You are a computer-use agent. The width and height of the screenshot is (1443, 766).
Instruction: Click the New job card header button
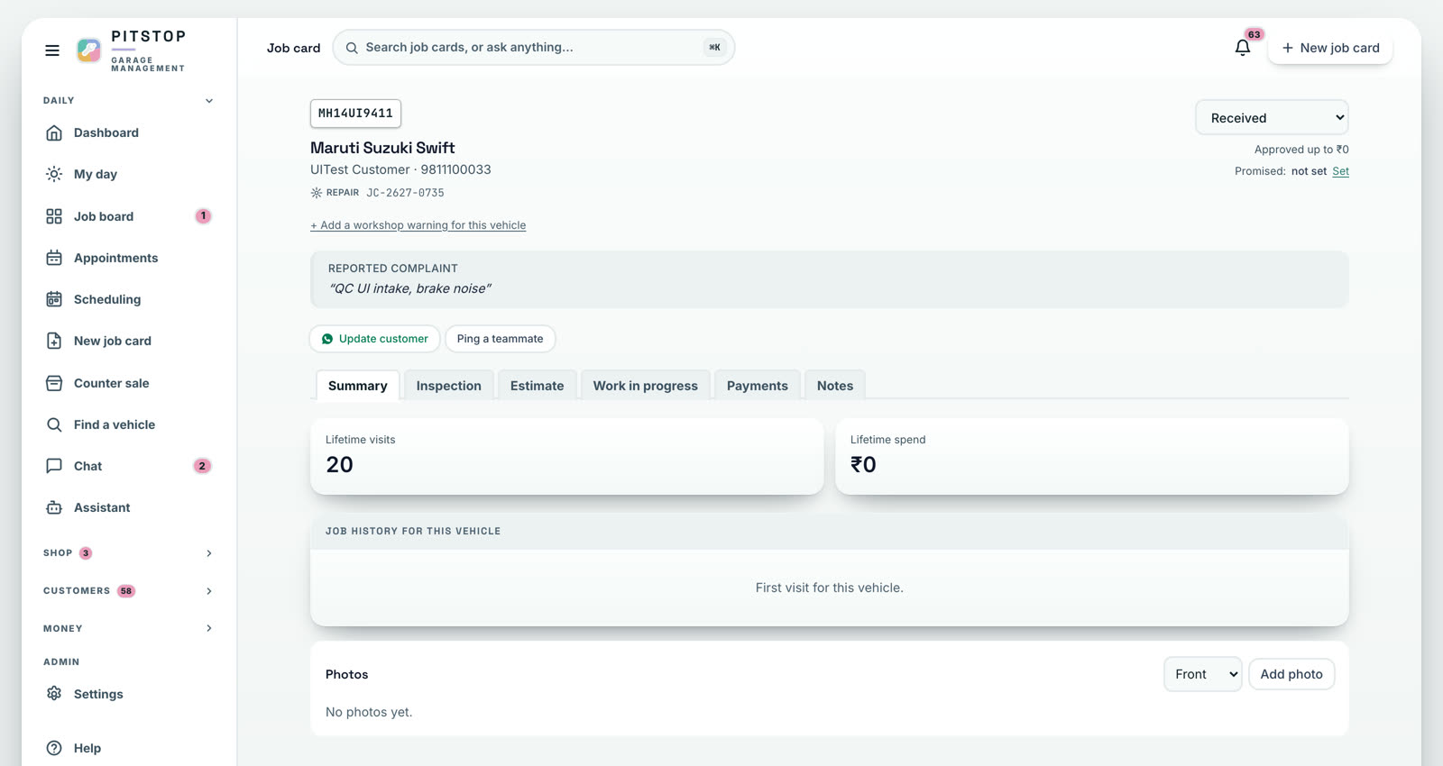1330,48
